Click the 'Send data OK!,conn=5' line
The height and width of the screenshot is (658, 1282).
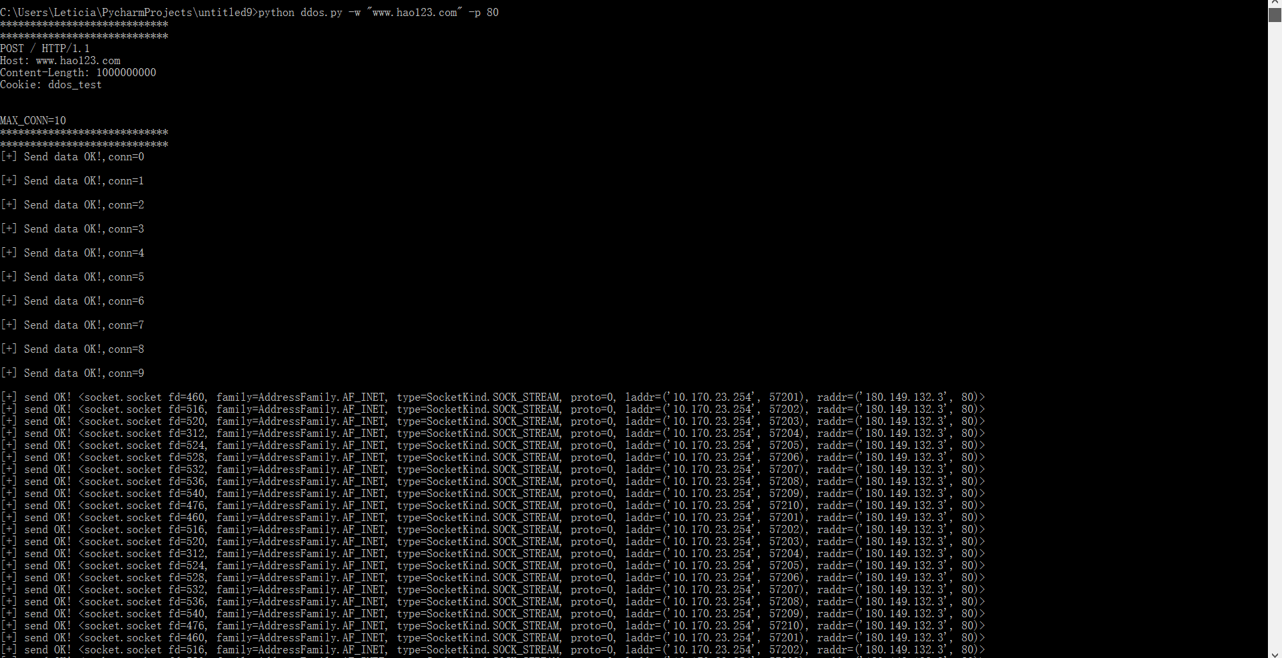pos(72,277)
